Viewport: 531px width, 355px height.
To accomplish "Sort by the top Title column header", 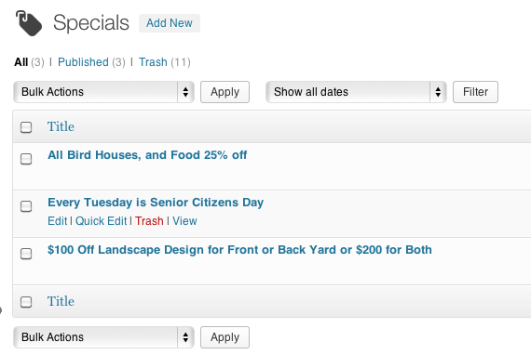I will [61, 126].
